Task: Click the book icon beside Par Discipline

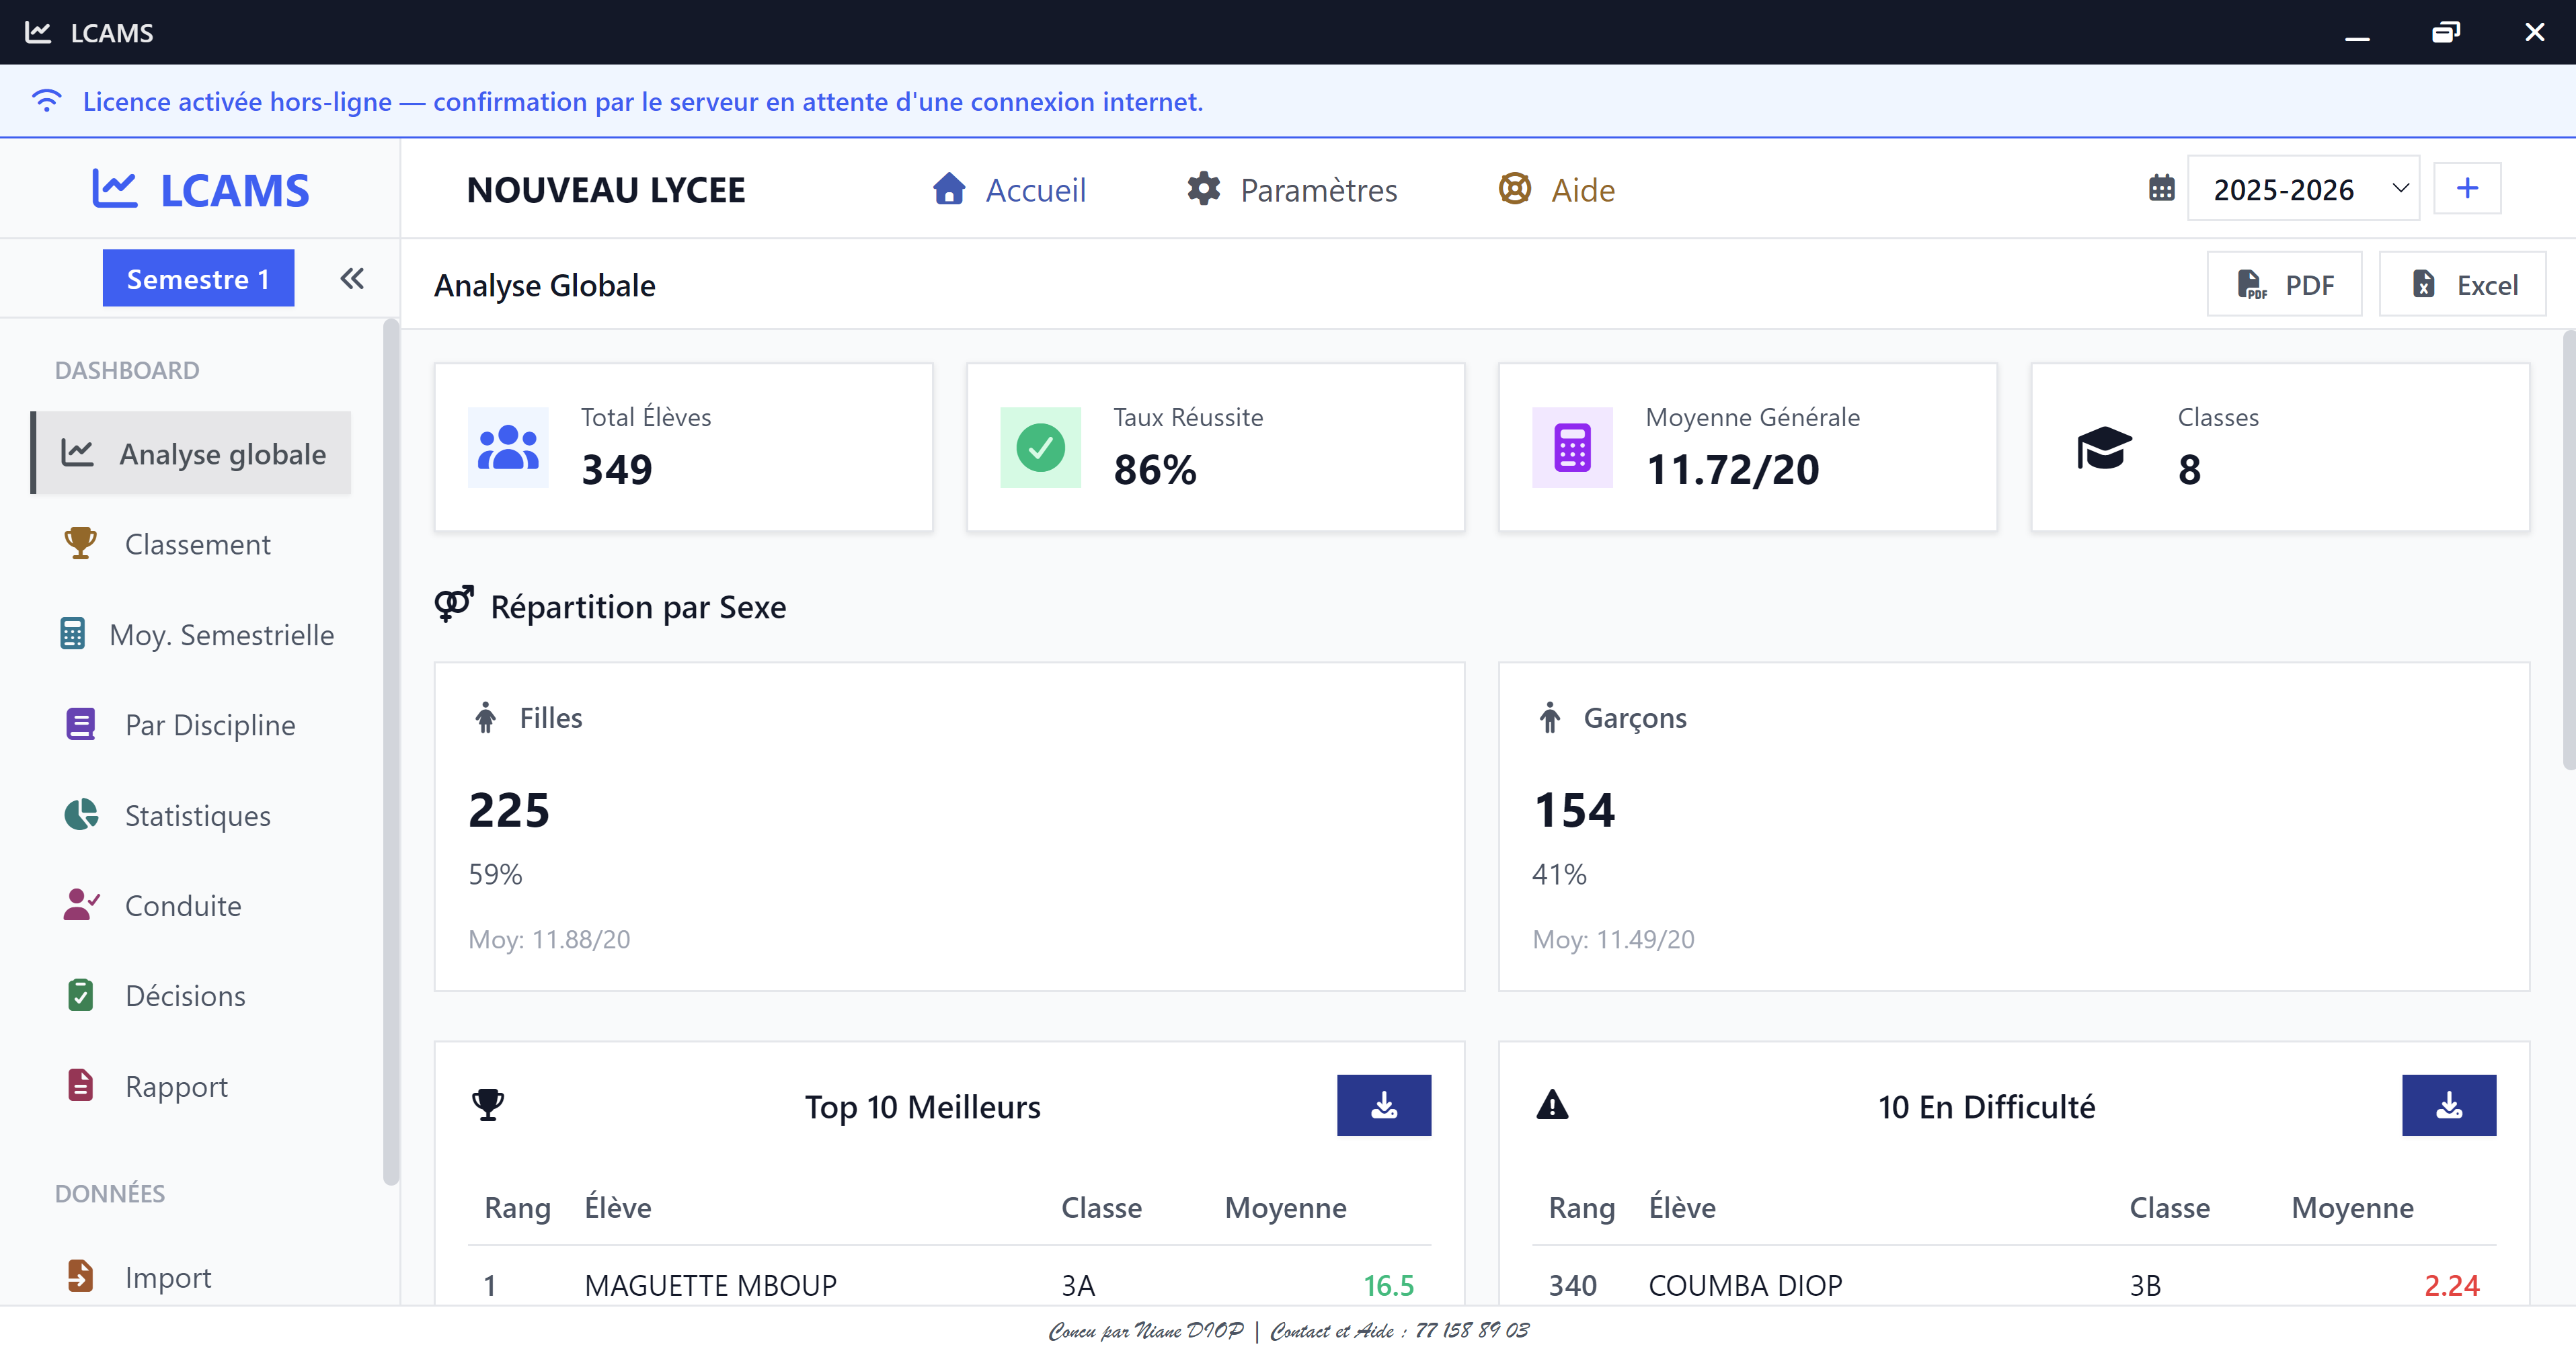Action: click(80, 723)
